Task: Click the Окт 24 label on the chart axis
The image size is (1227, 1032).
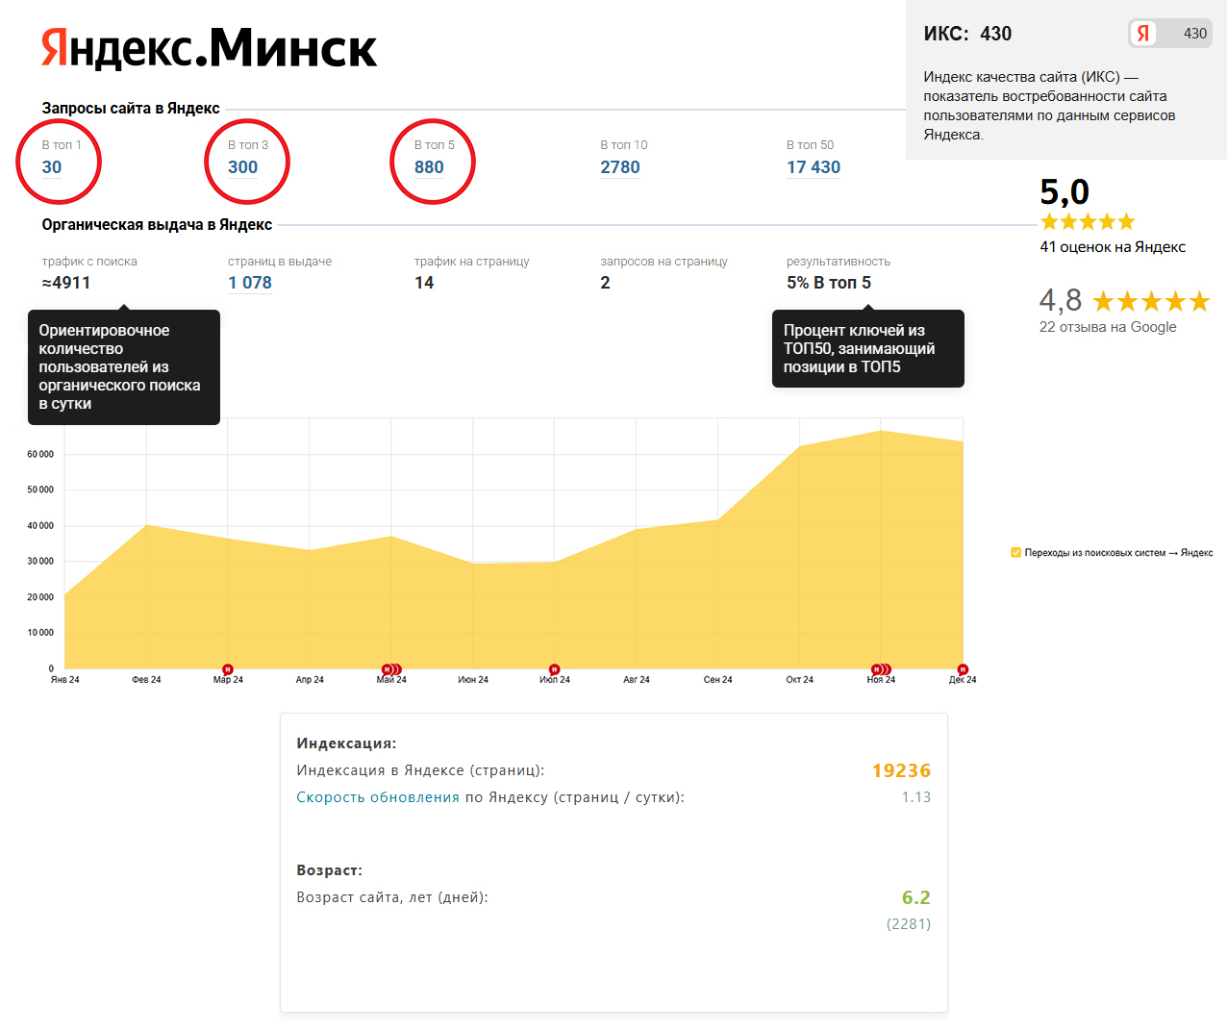Action: coord(799,680)
